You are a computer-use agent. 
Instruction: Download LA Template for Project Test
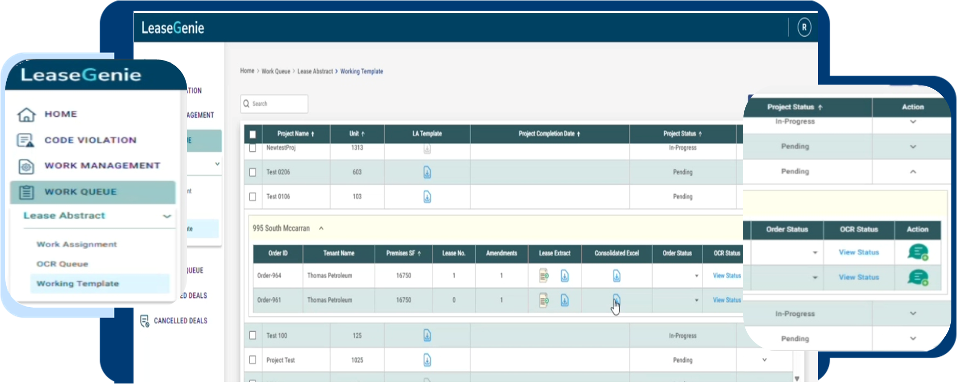(427, 360)
